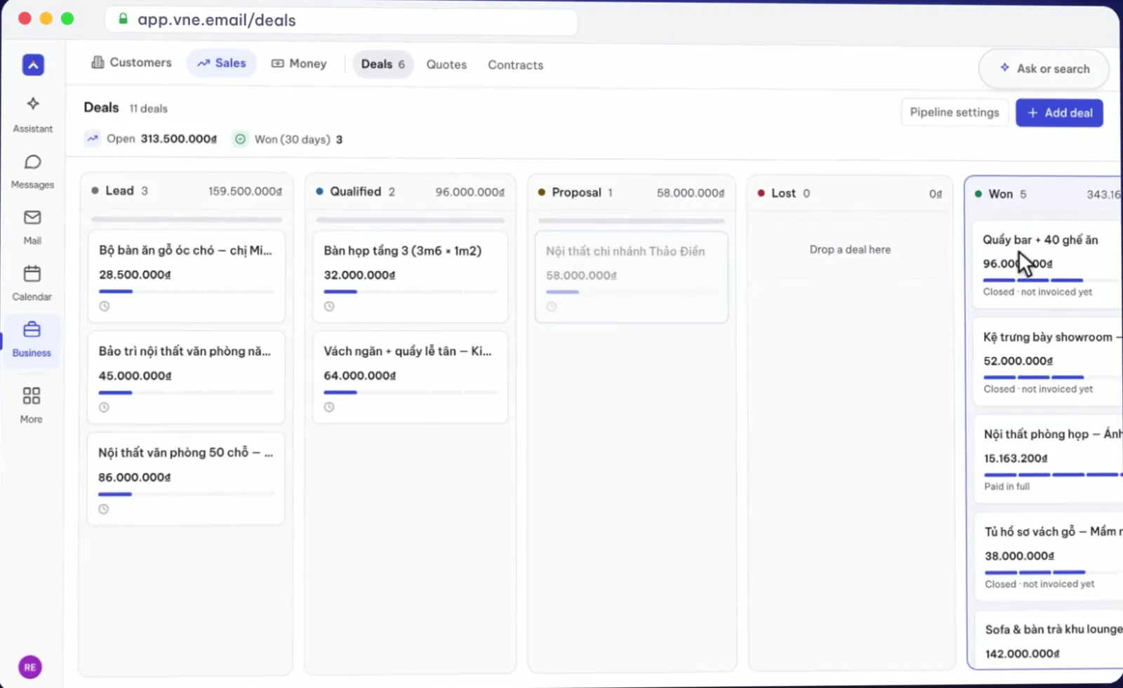
Task: Open Messages chat bubble icon
Action: [x=33, y=162]
